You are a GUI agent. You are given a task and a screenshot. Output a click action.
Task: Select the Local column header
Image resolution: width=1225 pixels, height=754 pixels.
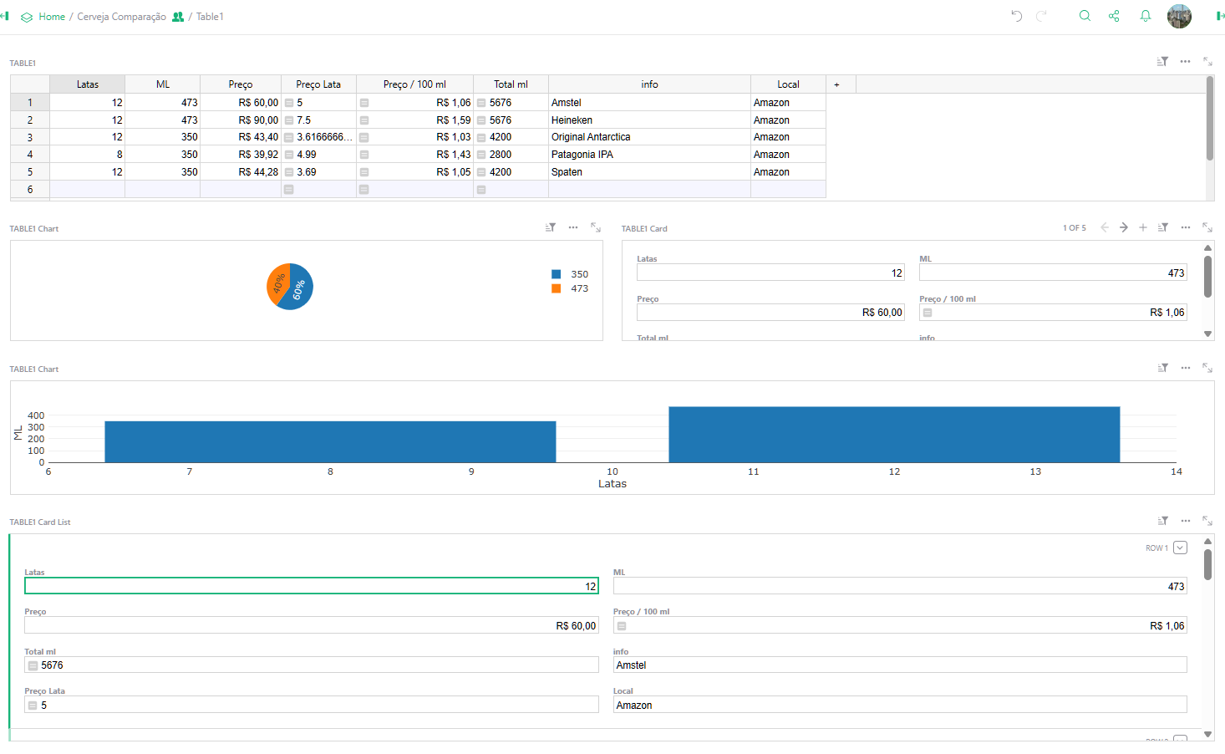point(788,84)
